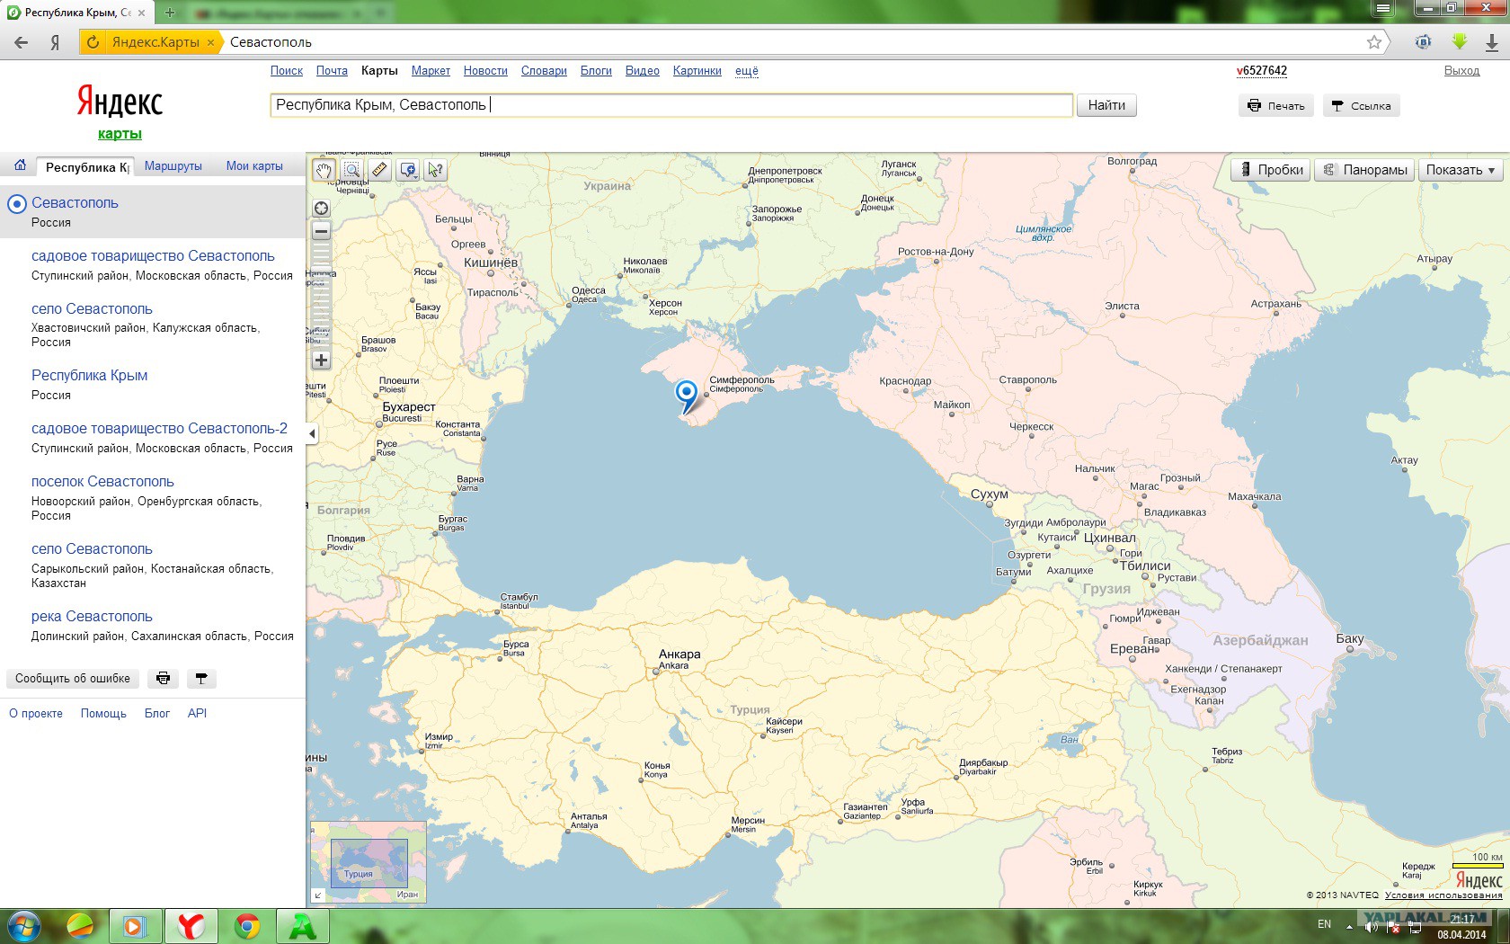
Task: Bookmark page with the star icon
Action: tap(1374, 42)
